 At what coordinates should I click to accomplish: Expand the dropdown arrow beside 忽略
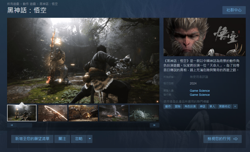click(x=90, y=139)
